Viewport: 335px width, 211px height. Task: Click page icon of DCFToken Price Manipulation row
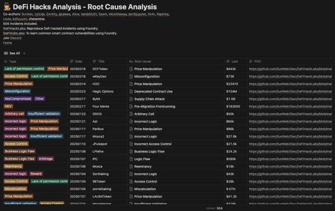point(131,69)
